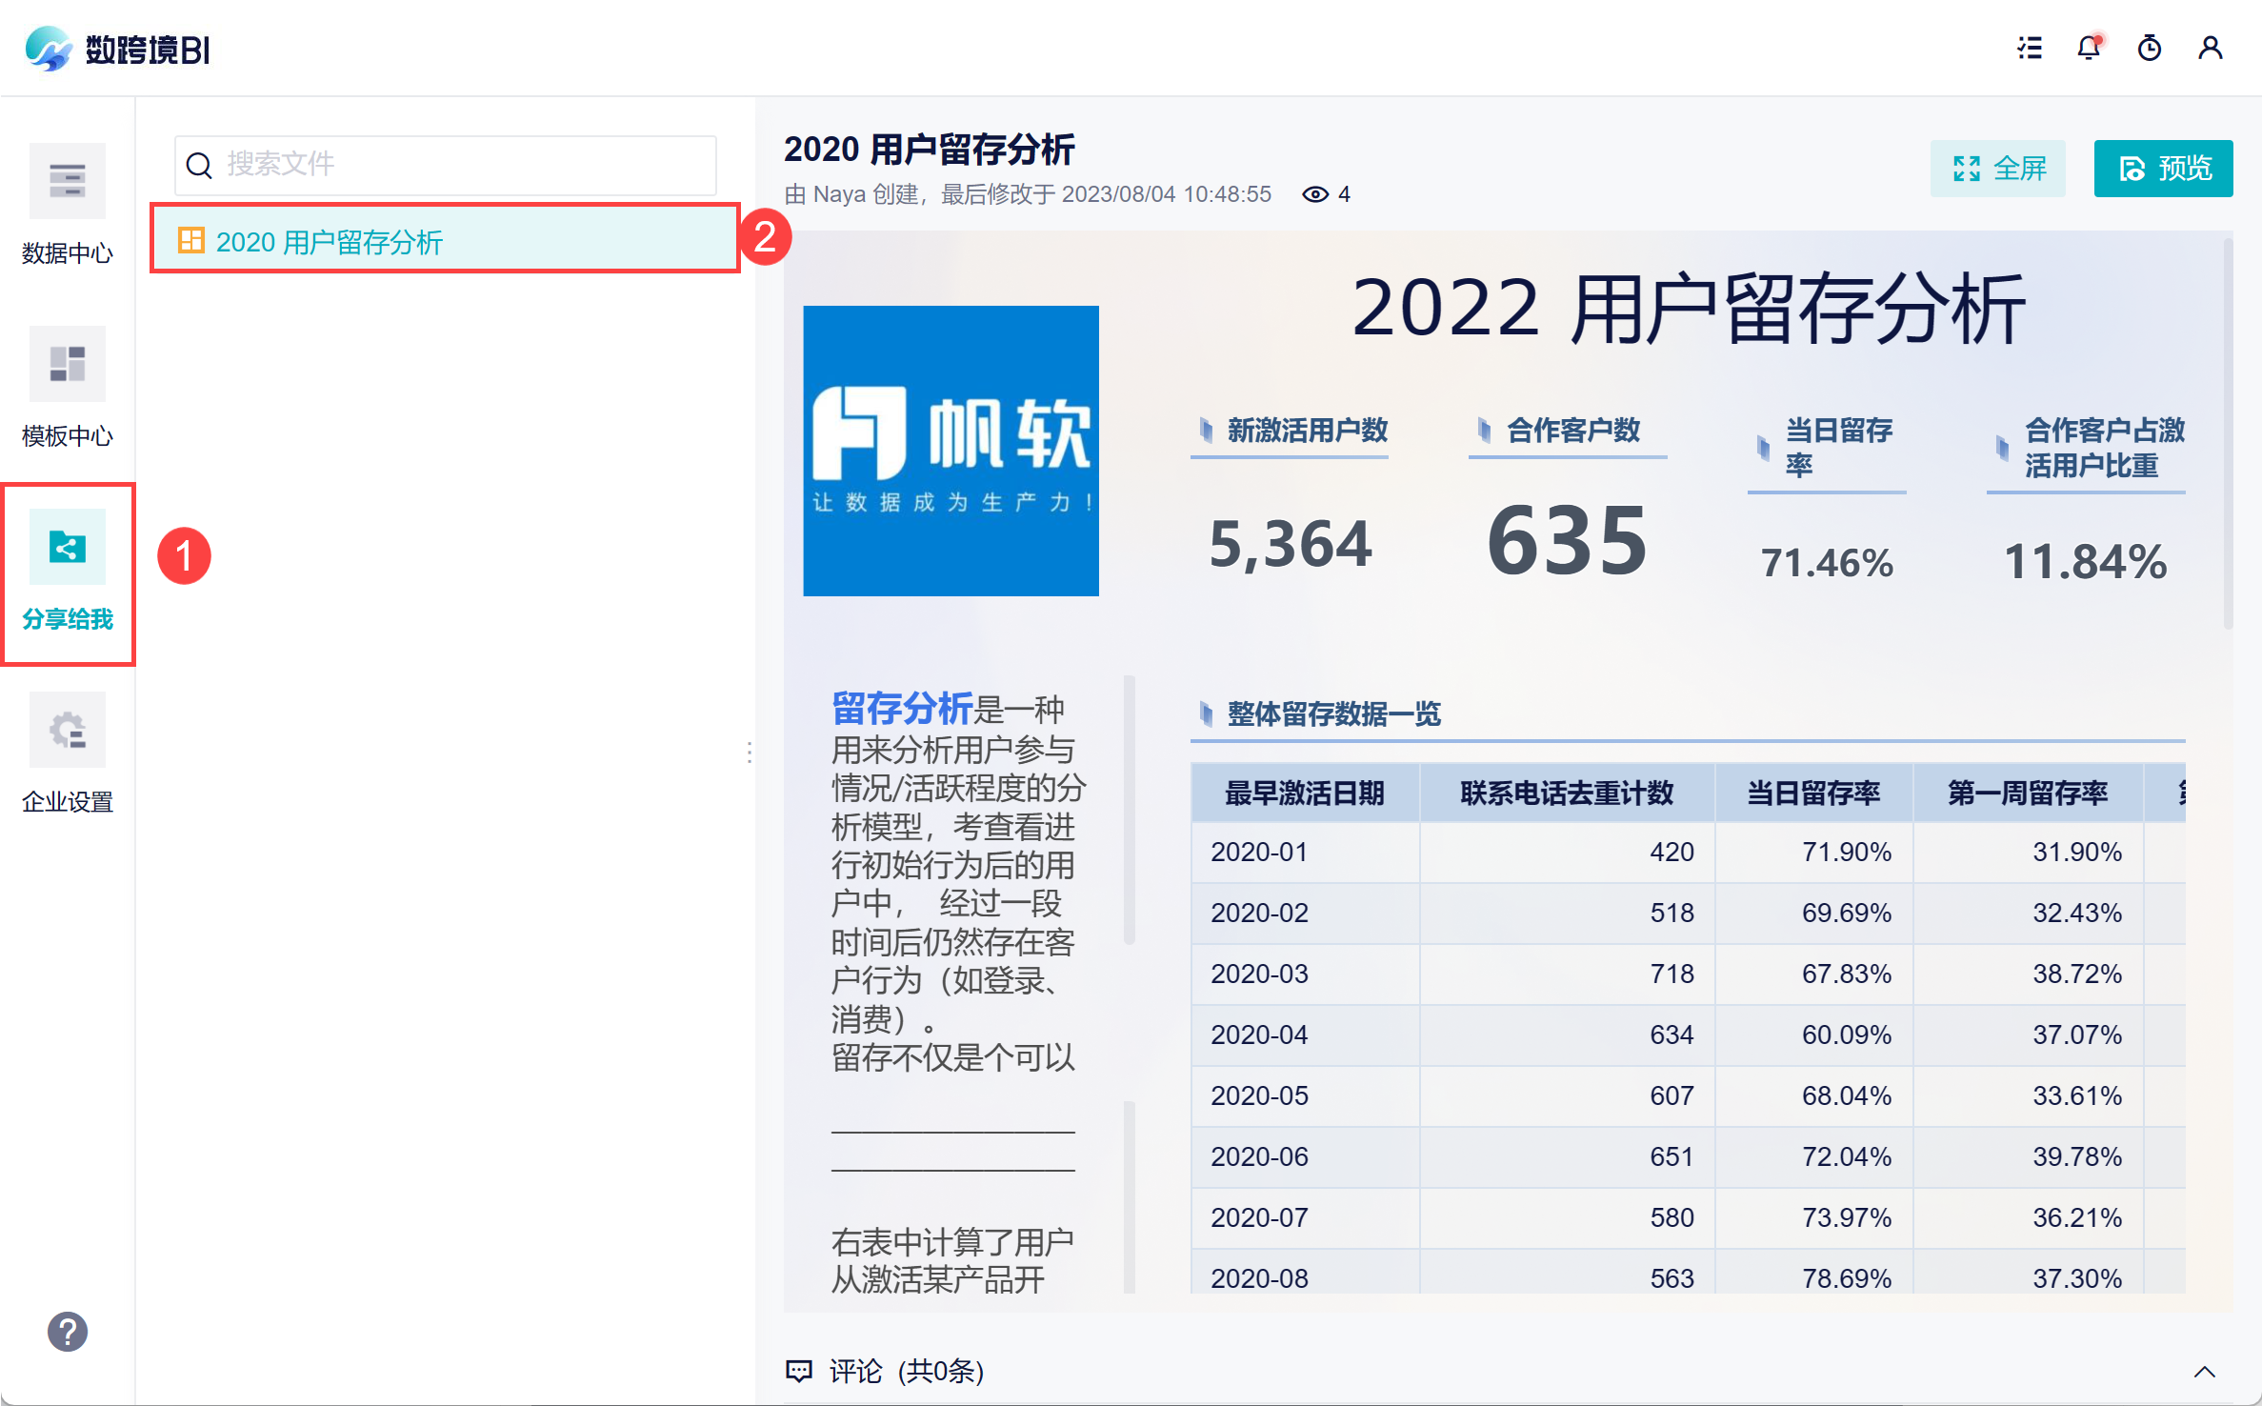Open the notification bell
The image size is (2262, 1406).
pyautogui.click(x=2089, y=48)
